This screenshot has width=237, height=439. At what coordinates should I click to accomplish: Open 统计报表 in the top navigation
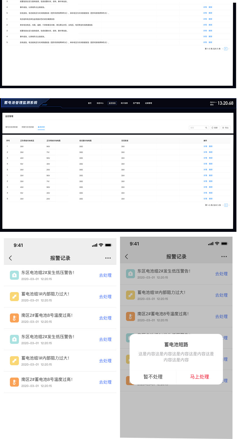point(124,103)
